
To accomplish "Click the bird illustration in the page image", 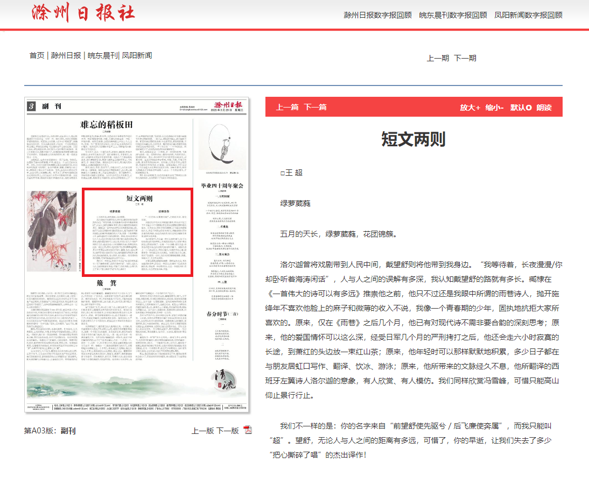I will pos(222,145).
